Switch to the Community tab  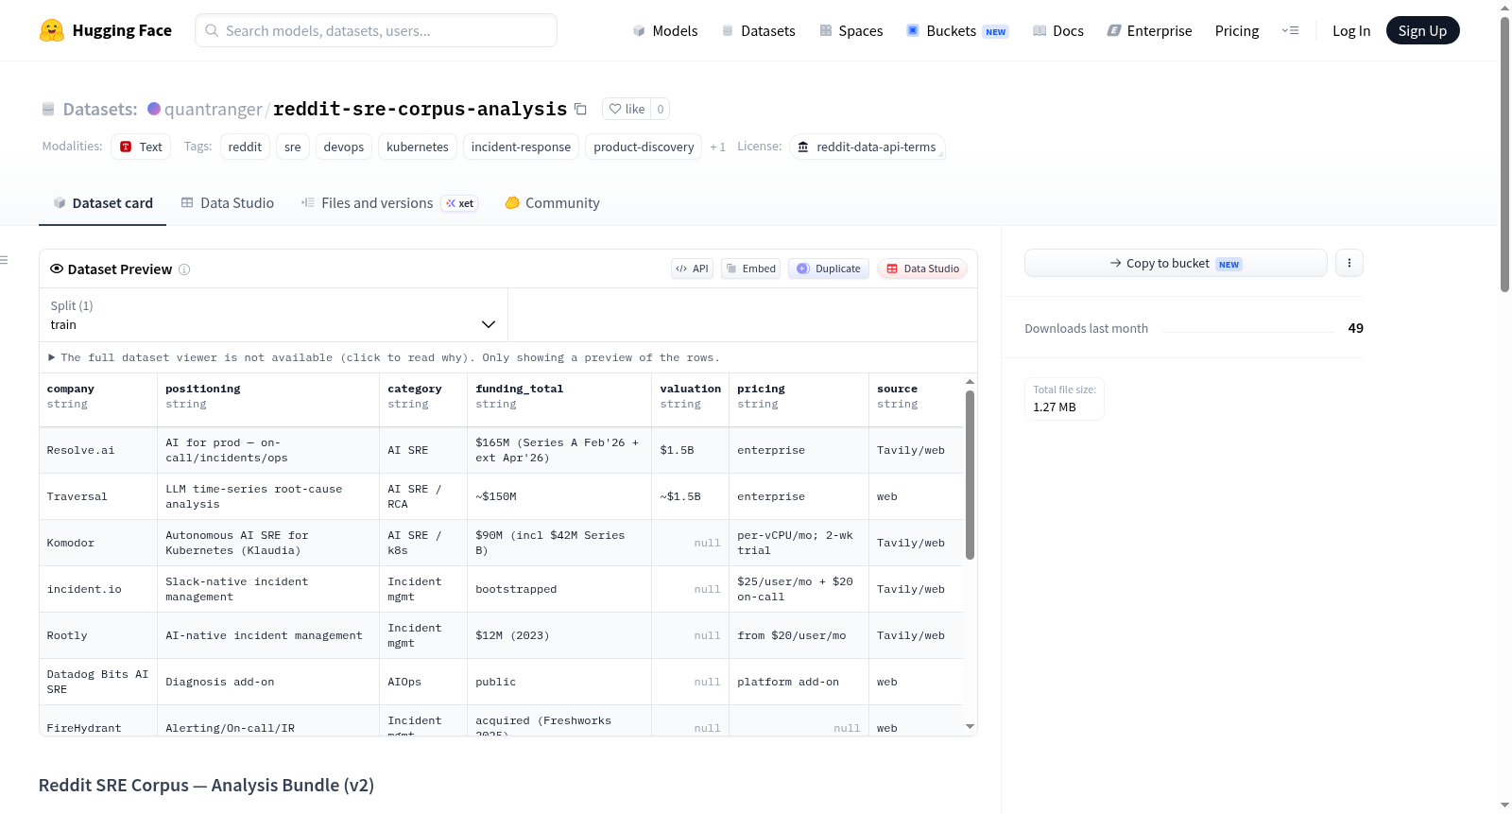click(552, 202)
